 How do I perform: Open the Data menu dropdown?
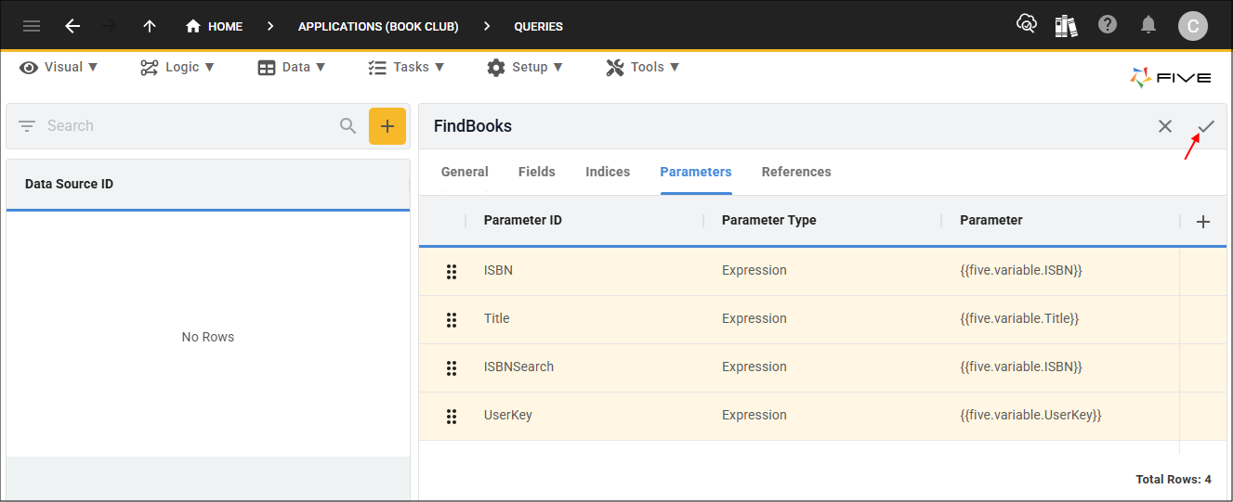[x=292, y=67]
